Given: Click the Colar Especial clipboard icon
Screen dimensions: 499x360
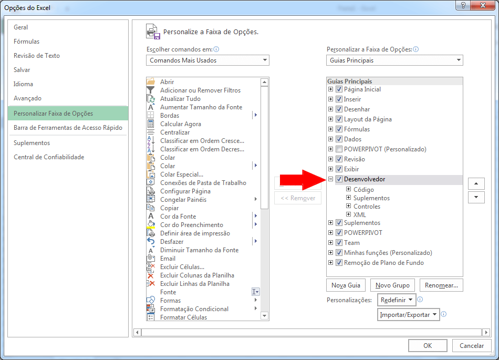Looking at the screenshot, I should pos(151,174).
